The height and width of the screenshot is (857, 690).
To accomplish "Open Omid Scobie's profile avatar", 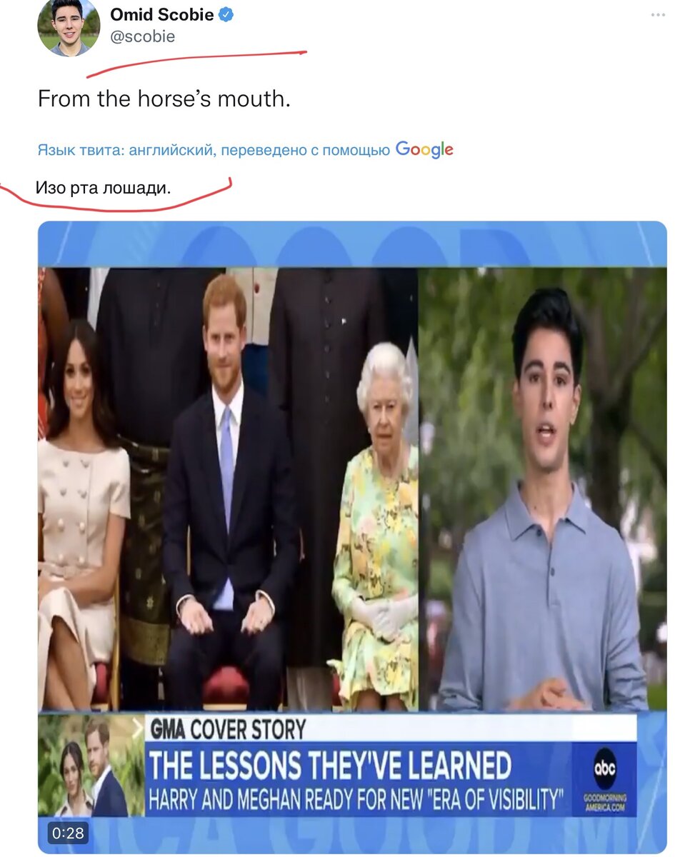I will click(x=69, y=26).
